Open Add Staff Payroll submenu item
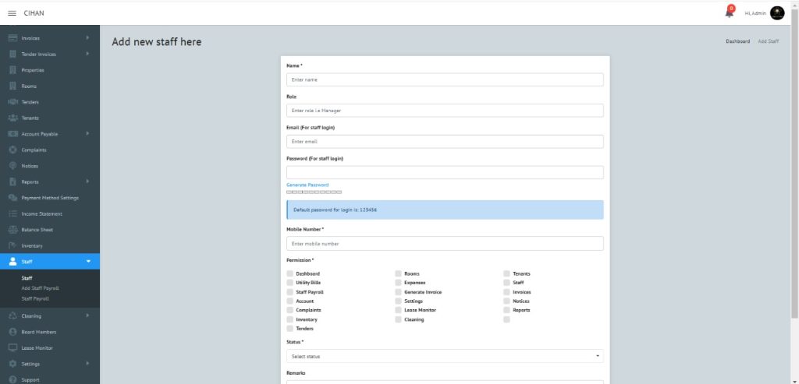The height and width of the screenshot is (384, 799). [41, 288]
